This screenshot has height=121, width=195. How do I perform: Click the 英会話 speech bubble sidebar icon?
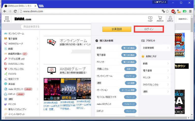(6, 84)
